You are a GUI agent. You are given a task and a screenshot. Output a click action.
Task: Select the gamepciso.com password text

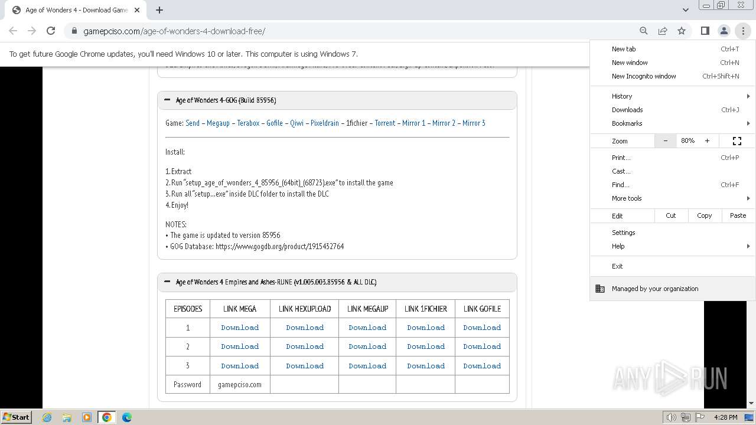240,384
